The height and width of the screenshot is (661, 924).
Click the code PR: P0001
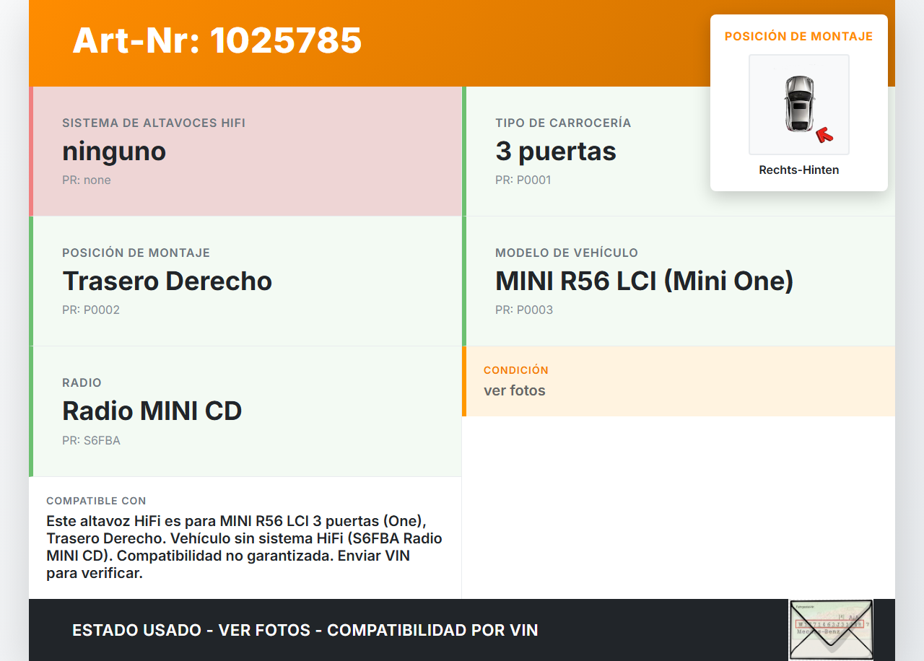[x=523, y=180]
